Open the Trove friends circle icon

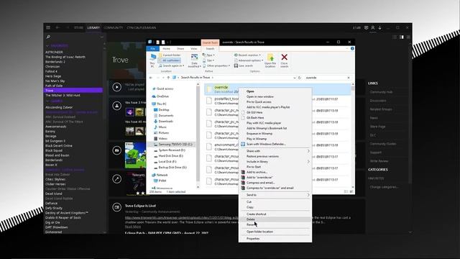click(116, 106)
